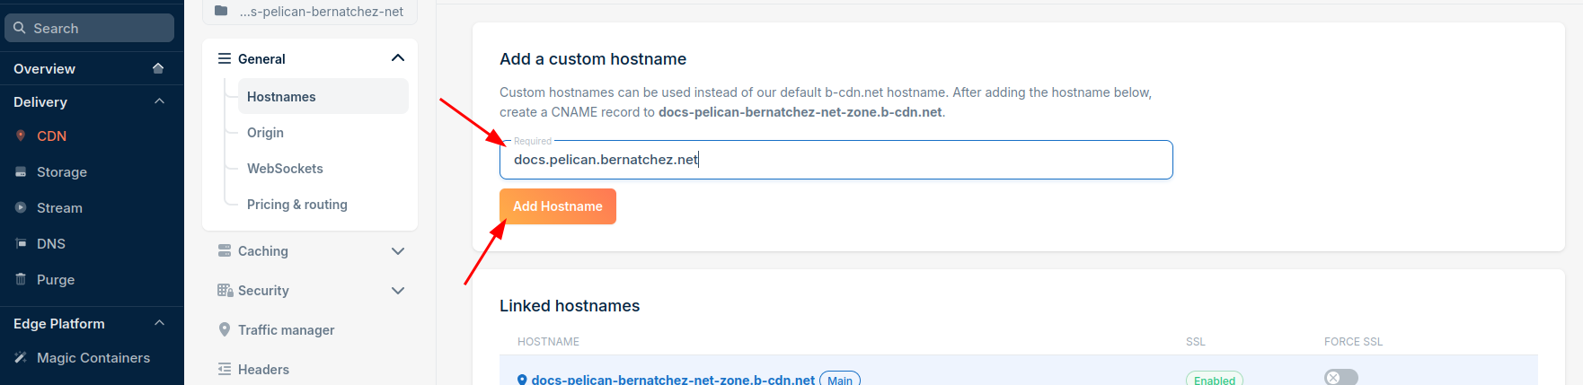Collapse the Delivery sidebar group

point(159,101)
